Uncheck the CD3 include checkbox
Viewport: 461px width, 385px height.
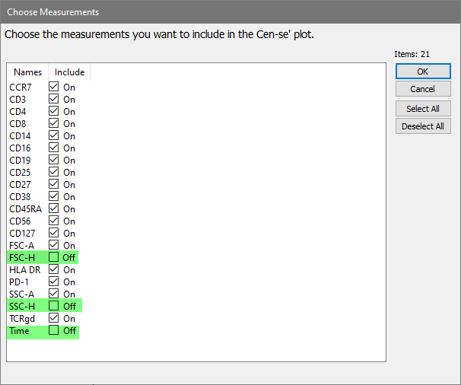[x=54, y=99]
